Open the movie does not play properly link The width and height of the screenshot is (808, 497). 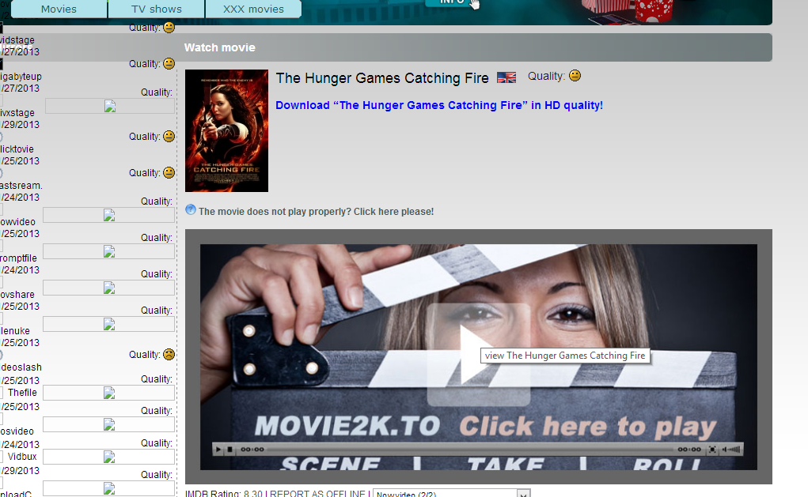coord(316,212)
